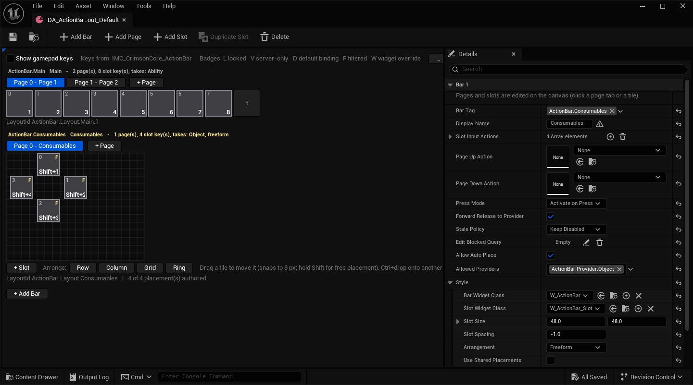Enable Use Shared Placements checkbox
The image size is (693, 385).
coord(551,361)
